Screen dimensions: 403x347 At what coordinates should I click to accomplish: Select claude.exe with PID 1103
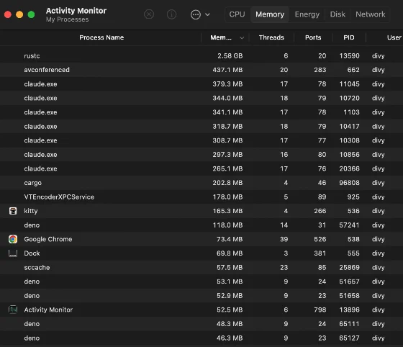(201, 112)
